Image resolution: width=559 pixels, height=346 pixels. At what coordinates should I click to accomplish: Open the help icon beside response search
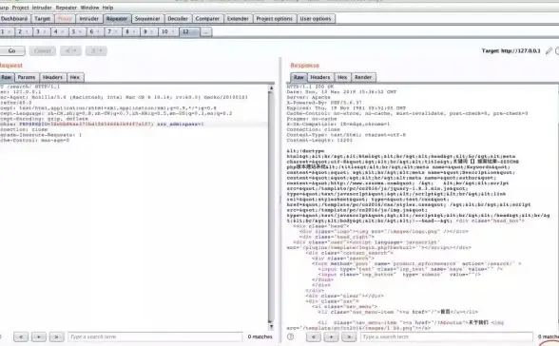291,336
